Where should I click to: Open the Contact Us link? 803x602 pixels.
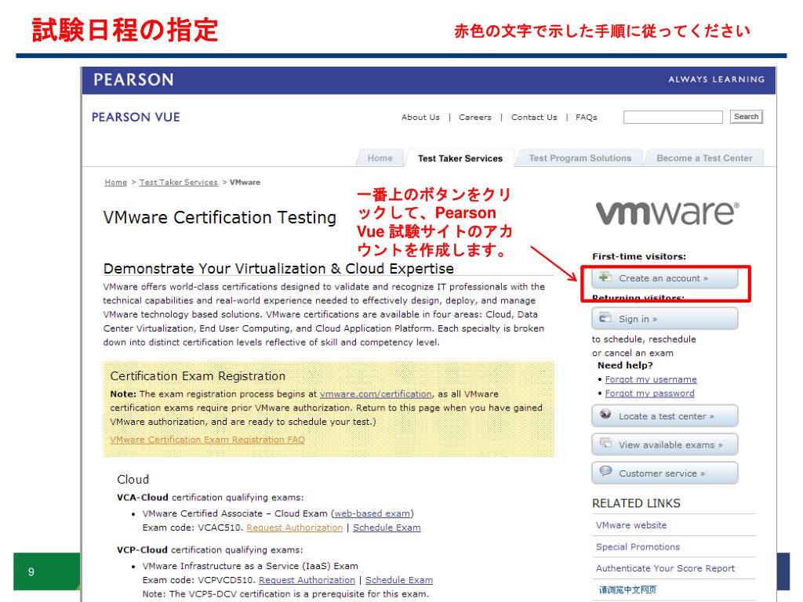tap(533, 118)
